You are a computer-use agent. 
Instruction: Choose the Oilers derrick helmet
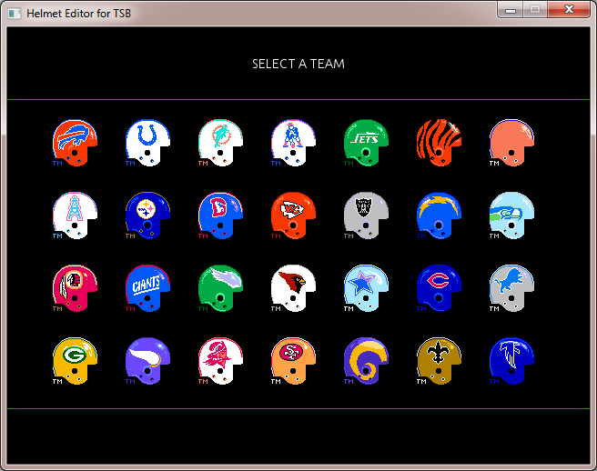pos(75,215)
